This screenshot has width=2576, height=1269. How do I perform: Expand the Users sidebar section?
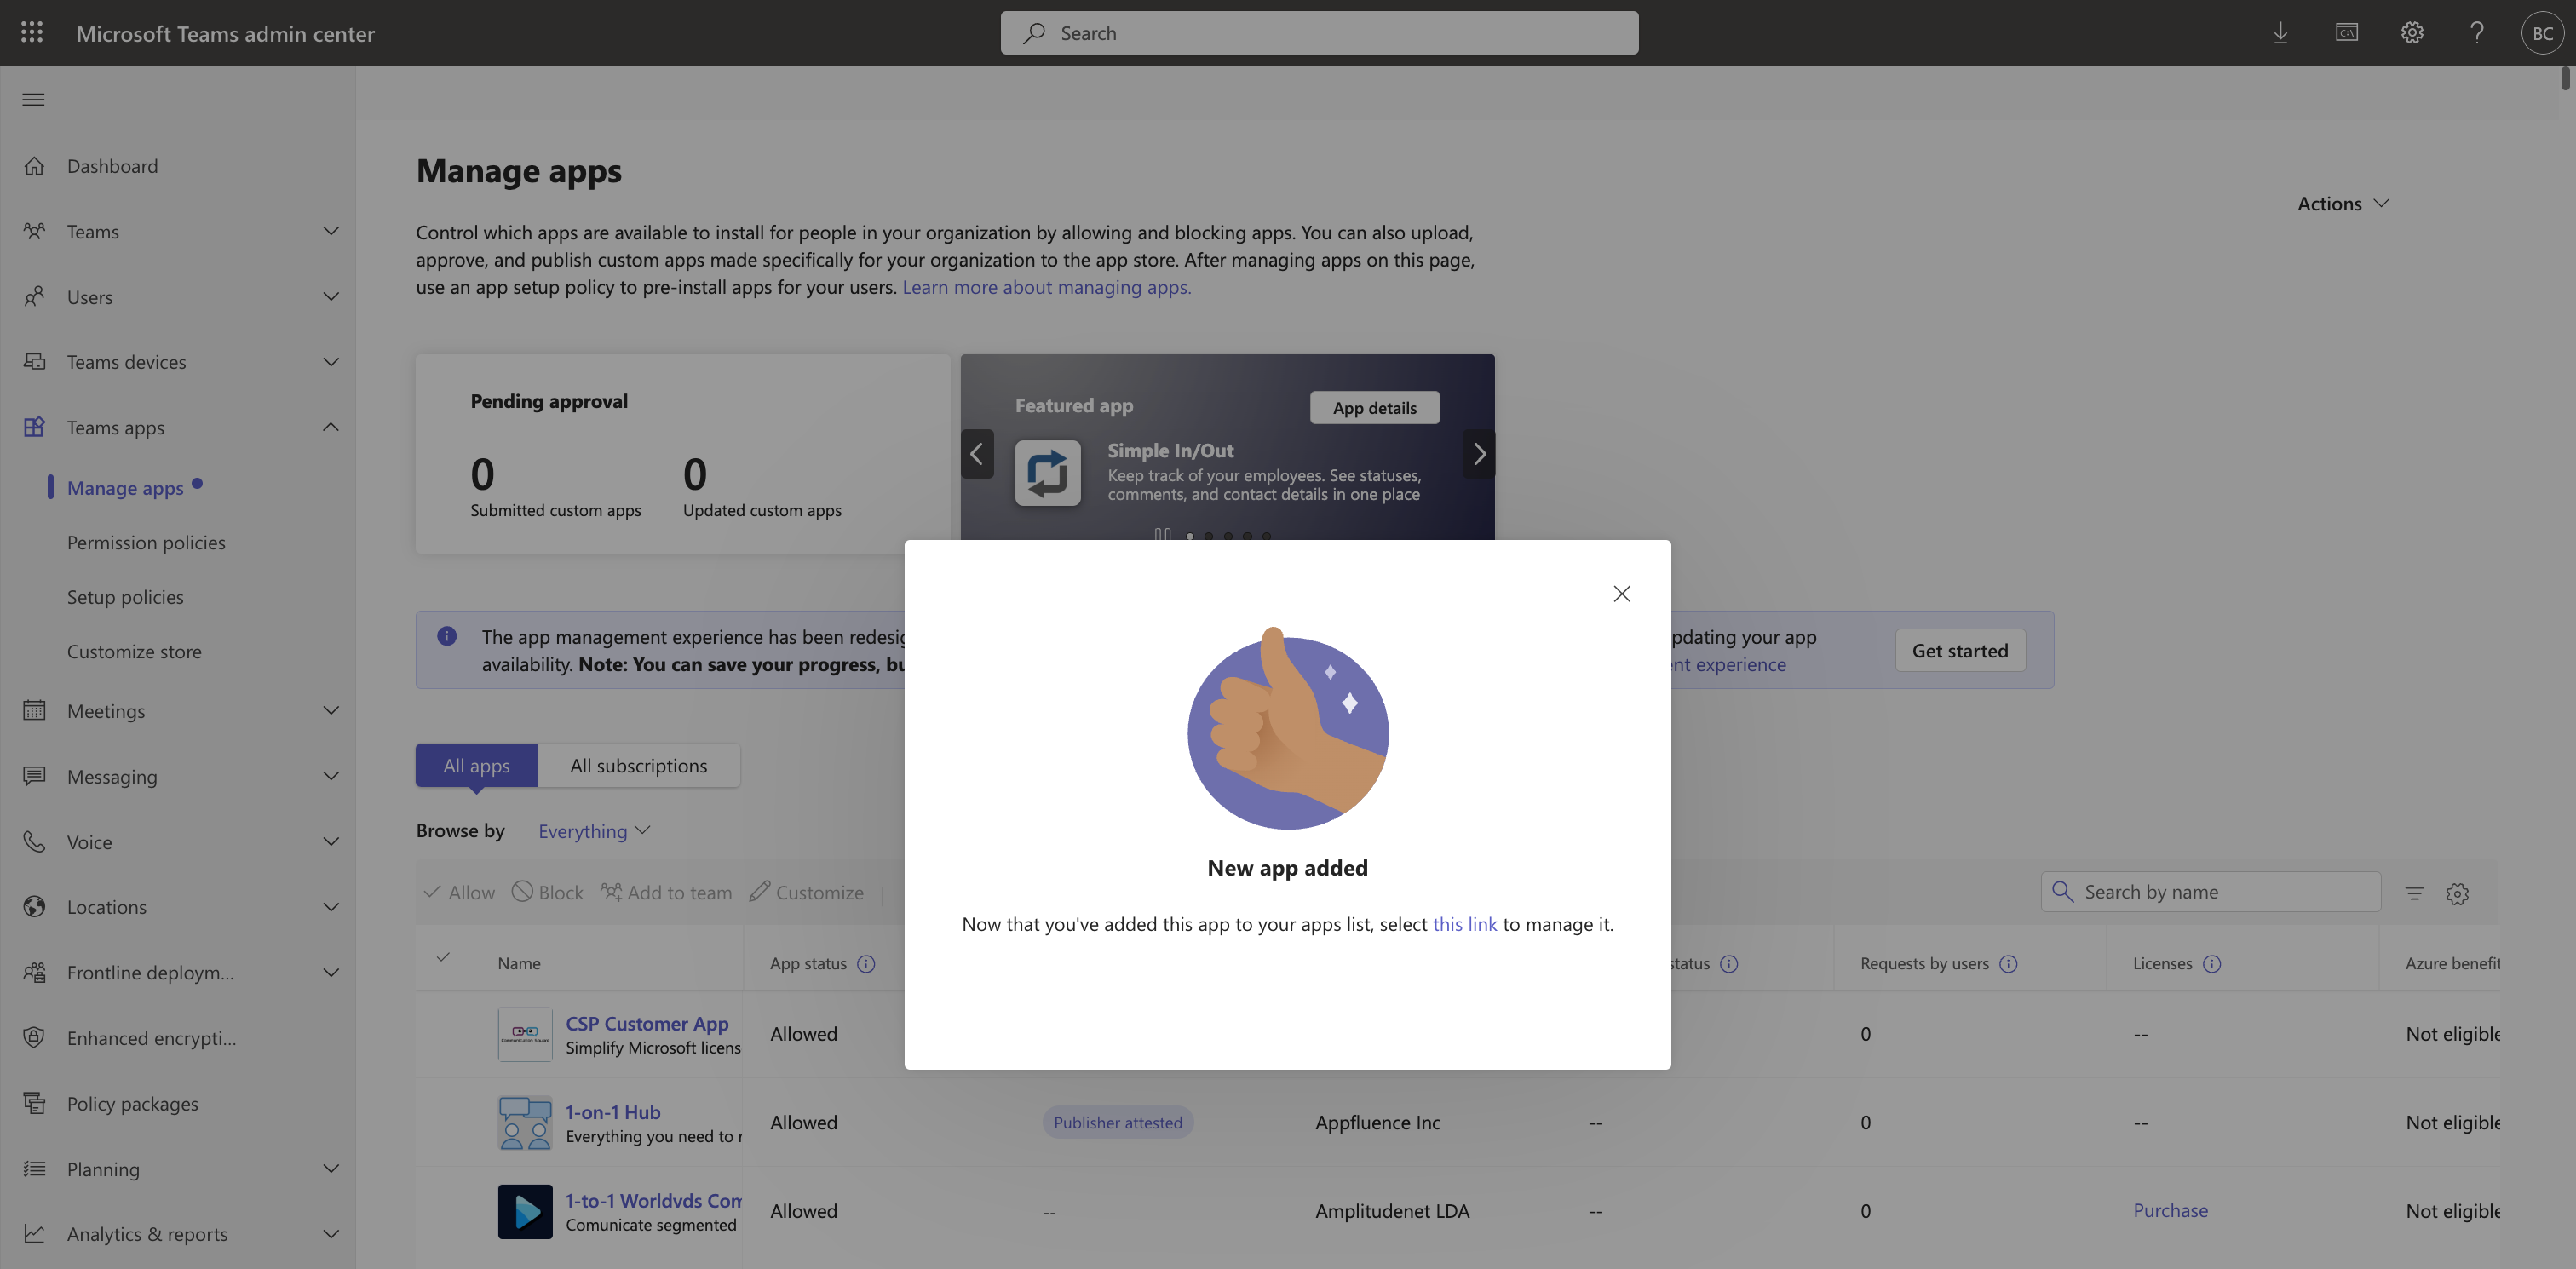click(x=331, y=297)
